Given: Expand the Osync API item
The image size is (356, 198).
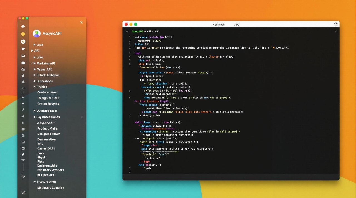Looking at the screenshot, I should pyautogui.click(x=34, y=69).
